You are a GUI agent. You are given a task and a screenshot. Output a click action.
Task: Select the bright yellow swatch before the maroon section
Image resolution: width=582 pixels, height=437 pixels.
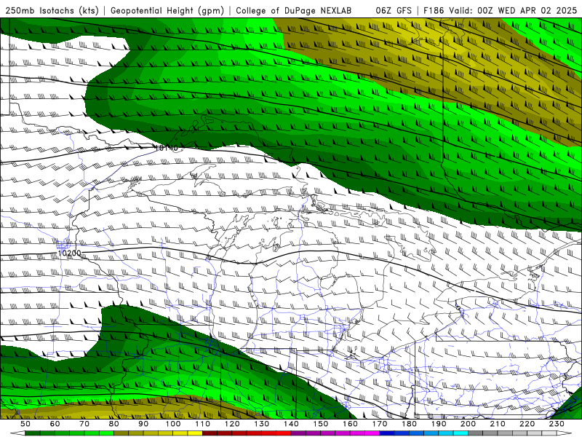(x=195, y=433)
